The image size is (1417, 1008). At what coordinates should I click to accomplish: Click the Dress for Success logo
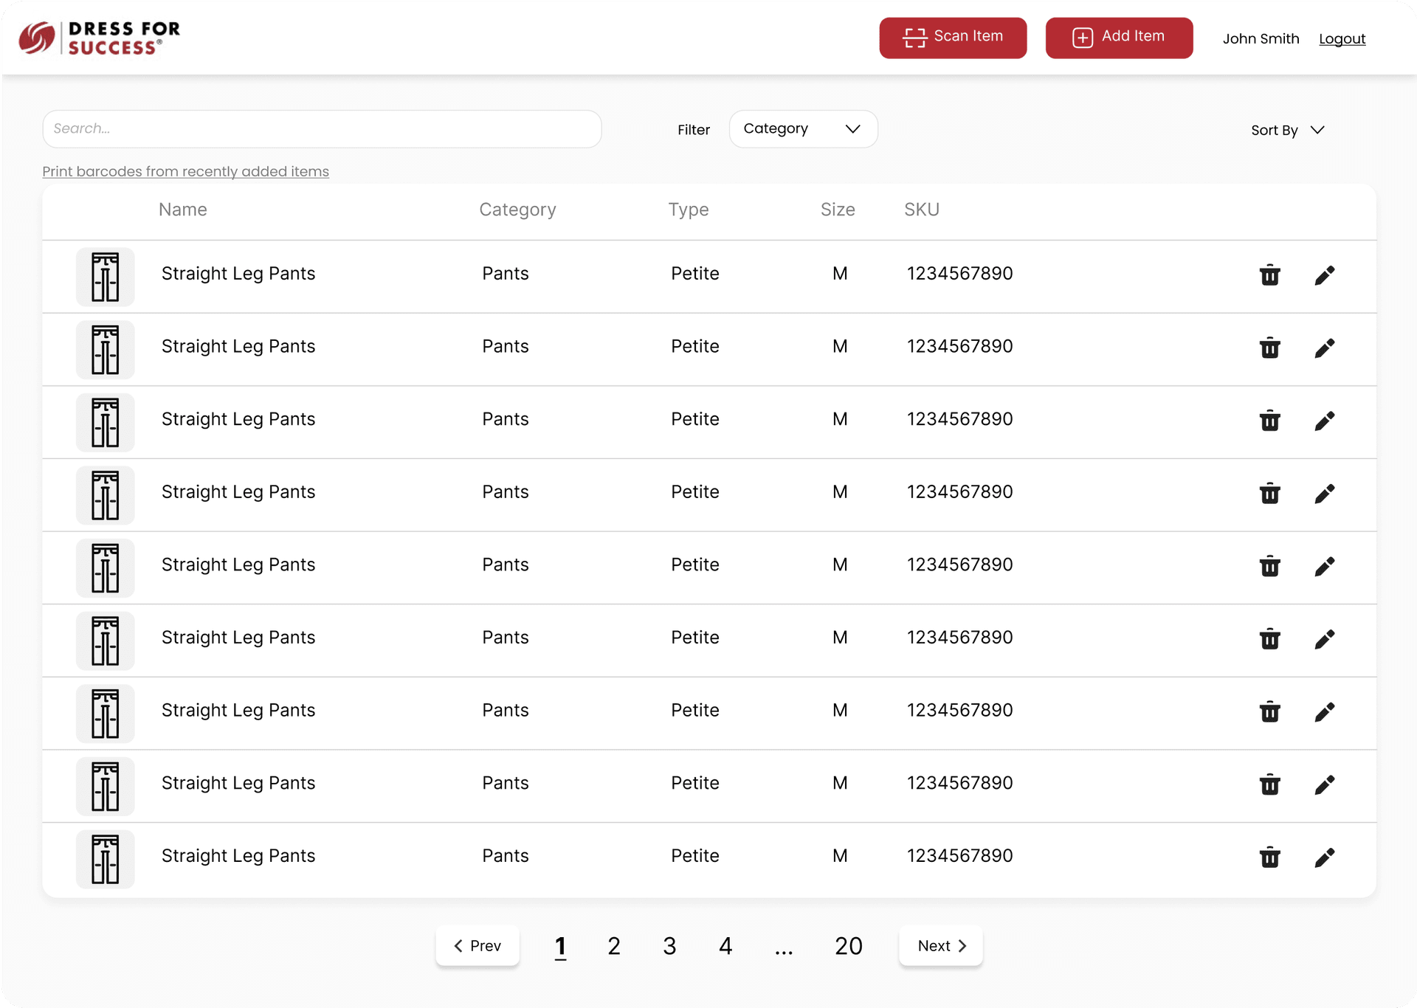point(100,38)
